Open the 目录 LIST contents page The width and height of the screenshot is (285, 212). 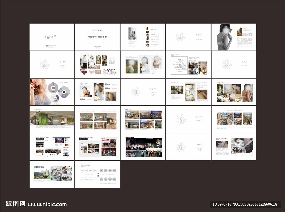pyautogui.click(x=143, y=37)
